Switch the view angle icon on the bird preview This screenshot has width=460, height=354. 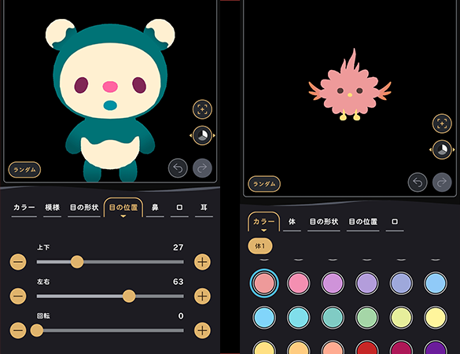(442, 149)
